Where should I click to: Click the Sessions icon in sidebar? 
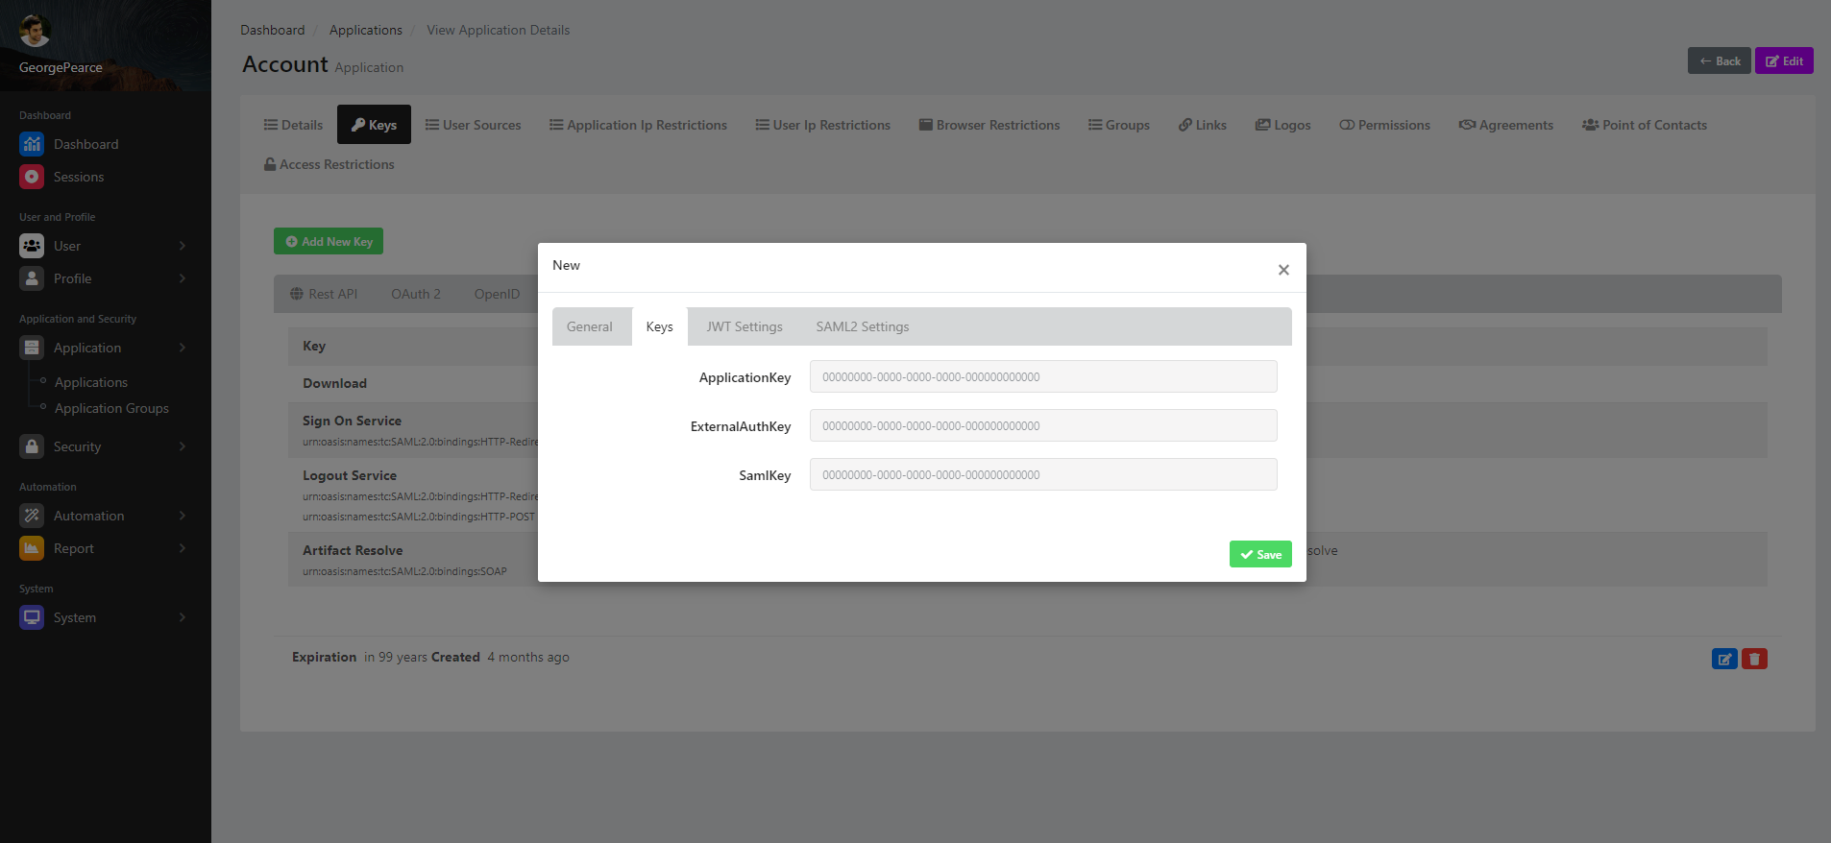pyautogui.click(x=32, y=177)
